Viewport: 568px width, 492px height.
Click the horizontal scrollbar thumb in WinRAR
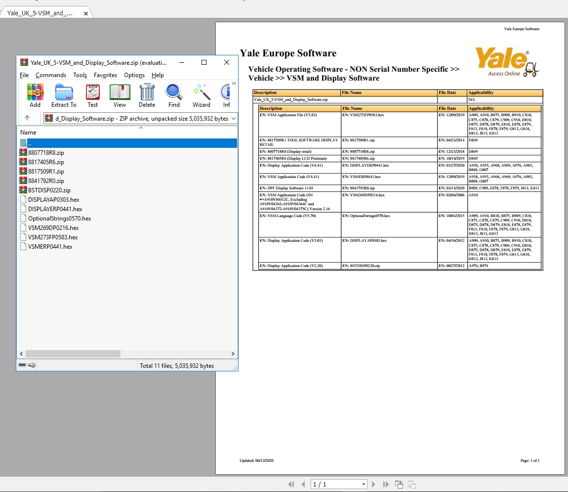[x=73, y=354]
